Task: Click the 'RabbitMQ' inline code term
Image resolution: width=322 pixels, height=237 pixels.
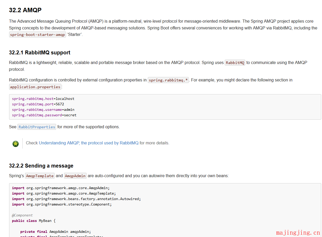Action: pos(235,63)
